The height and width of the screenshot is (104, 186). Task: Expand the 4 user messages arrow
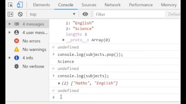click(x=10, y=32)
